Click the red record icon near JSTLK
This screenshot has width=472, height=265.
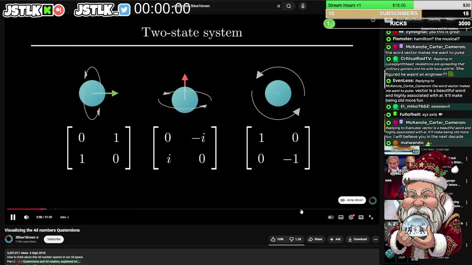click(59, 10)
